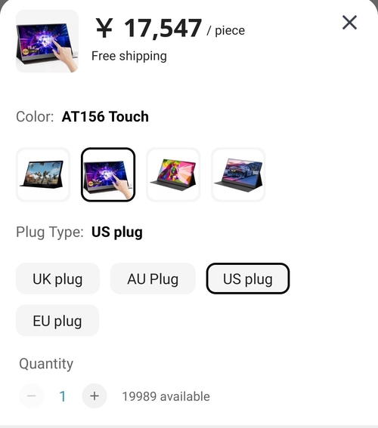Click the Plug Type heading label
The height and width of the screenshot is (428, 378).
pyautogui.click(x=50, y=232)
